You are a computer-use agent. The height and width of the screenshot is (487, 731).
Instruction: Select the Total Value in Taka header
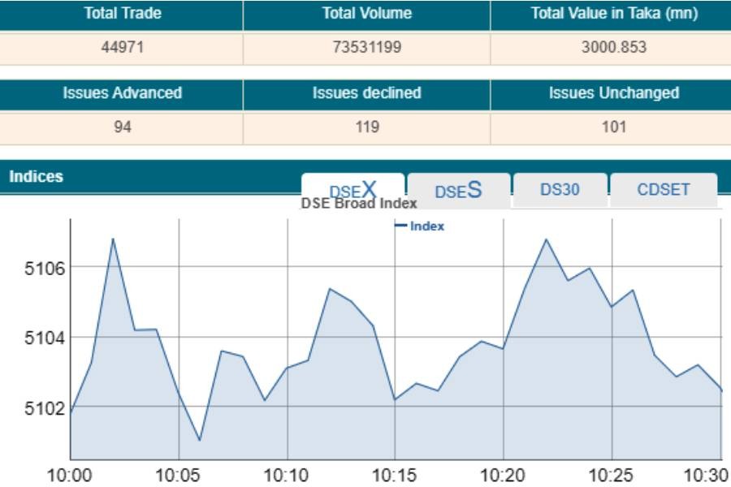coord(613,14)
